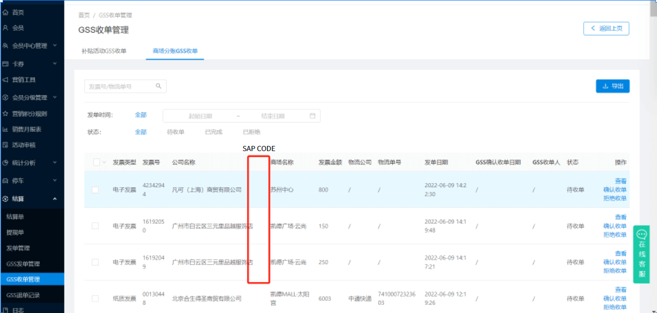Open the 在线客服 chat widget
The image size is (657, 313).
[642, 253]
